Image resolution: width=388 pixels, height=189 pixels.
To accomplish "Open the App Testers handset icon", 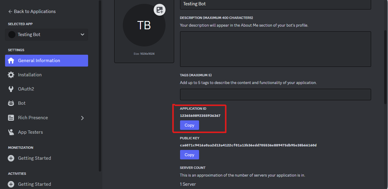I will [11, 132].
